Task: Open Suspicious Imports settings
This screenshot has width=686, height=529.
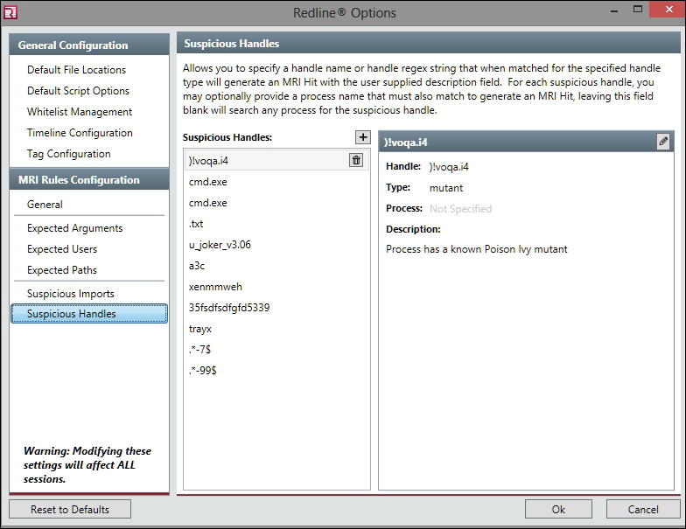Action: pyautogui.click(x=70, y=294)
